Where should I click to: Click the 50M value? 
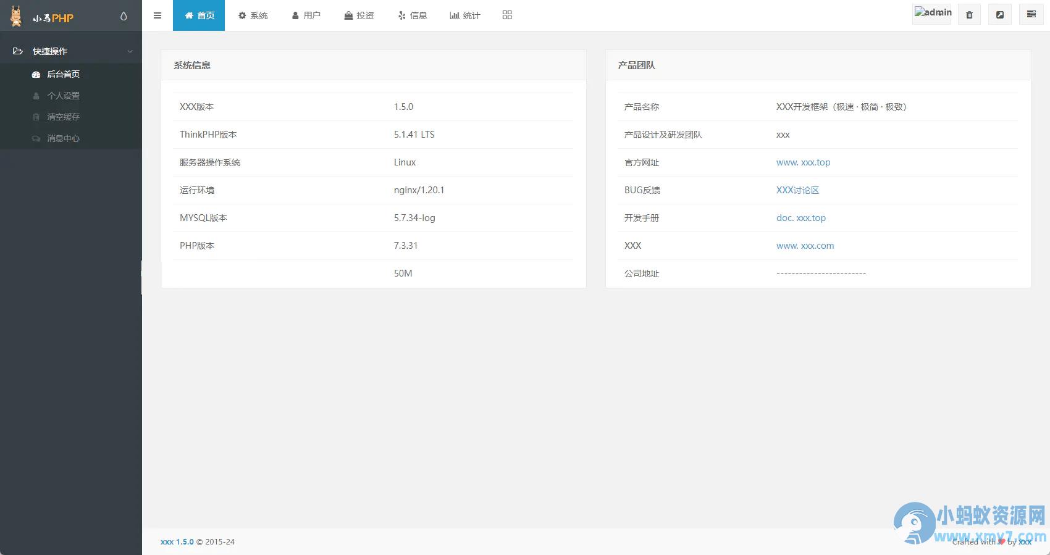click(403, 273)
